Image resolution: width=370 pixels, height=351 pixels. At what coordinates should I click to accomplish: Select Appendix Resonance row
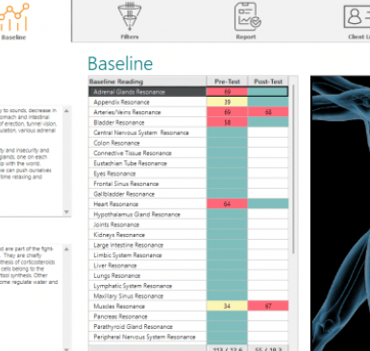click(188, 102)
